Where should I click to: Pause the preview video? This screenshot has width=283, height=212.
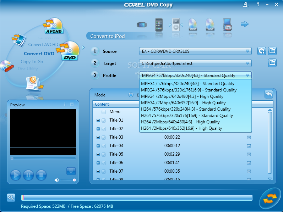[28, 175]
